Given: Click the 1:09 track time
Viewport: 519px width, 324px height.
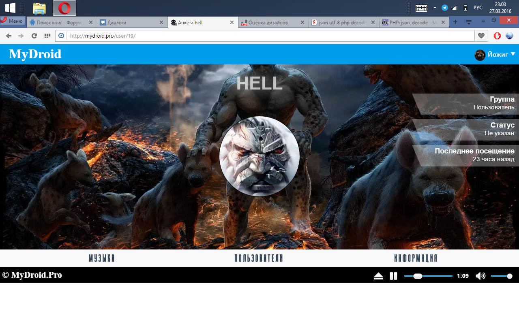Looking at the screenshot, I should click(463, 276).
